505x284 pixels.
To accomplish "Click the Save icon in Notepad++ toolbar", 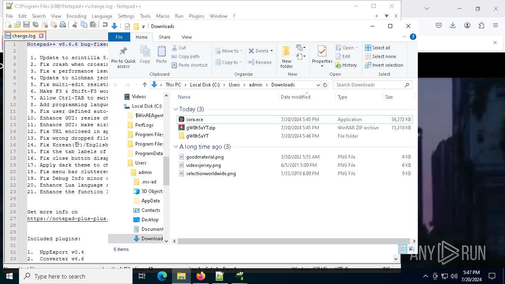I will click(26, 24).
